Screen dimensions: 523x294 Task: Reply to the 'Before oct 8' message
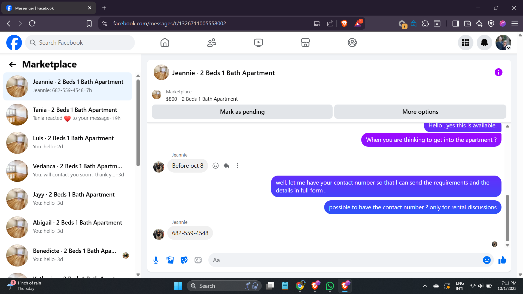[x=226, y=166]
